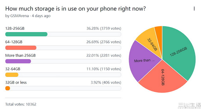Click the red 64-128GB progress bar
The width and height of the screenshot is (201, 109).
pyautogui.click(x=21, y=48)
